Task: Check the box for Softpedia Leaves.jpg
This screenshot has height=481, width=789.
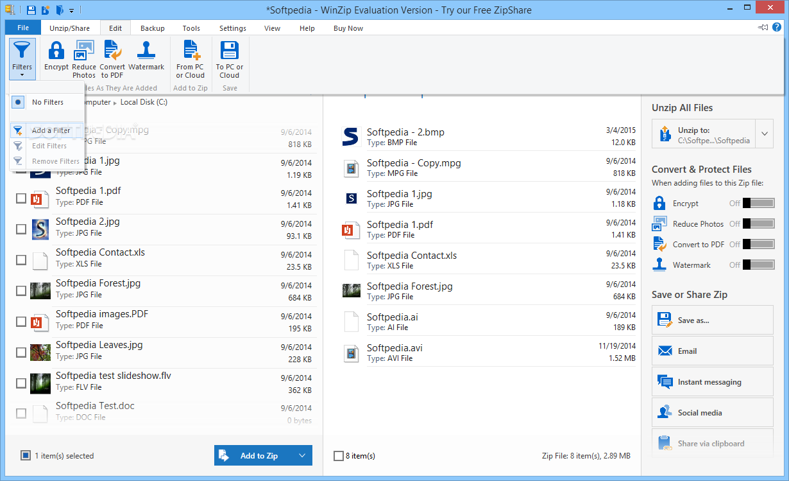Action: point(21,352)
